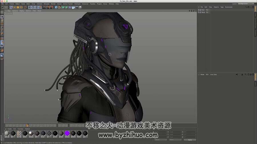Image resolution: width=257 pixels, height=144 pixels.
Task: Open the Spline pen tool icon
Action: click(59, 7)
